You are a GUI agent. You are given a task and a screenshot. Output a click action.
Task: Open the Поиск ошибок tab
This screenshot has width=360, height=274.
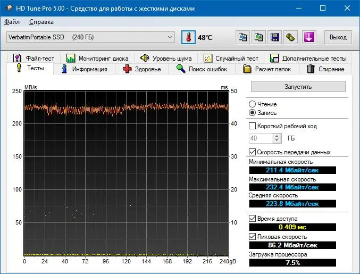coord(202,69)
